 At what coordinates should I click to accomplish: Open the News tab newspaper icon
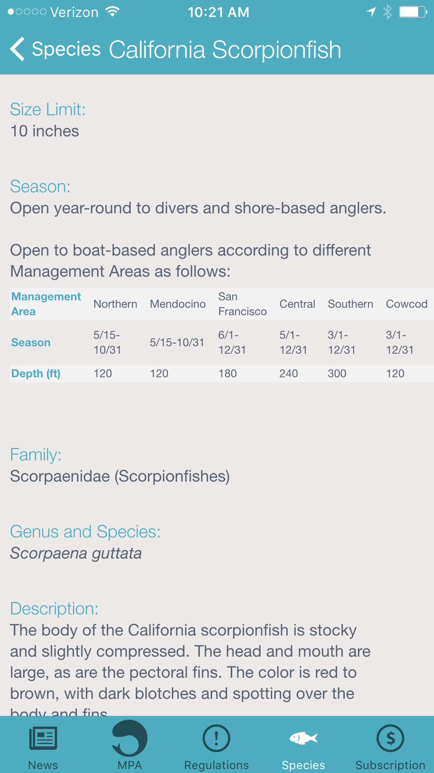(x=43, y=738)
